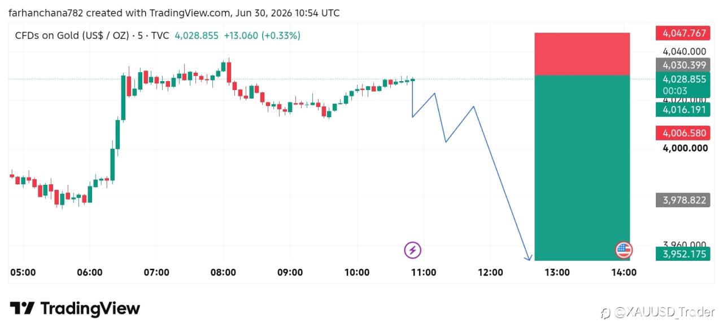Click the 4,047.767 stop price label
This screenshot has width=723, height=333.
point(682,33)
